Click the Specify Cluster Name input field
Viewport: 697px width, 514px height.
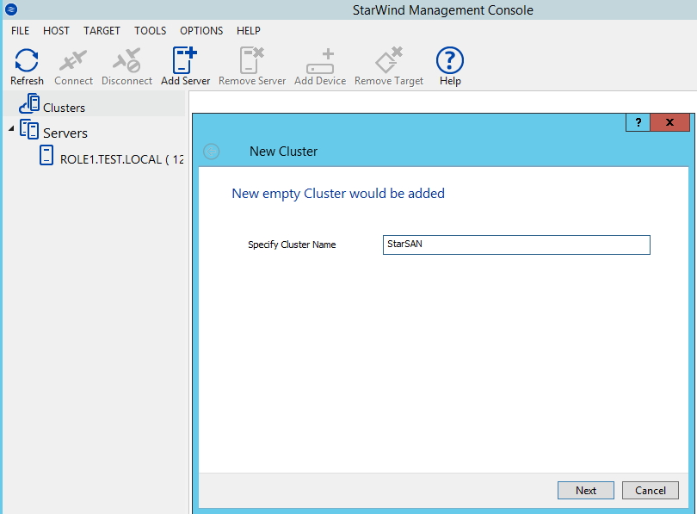pyautogui.click(x=516, y=245)
